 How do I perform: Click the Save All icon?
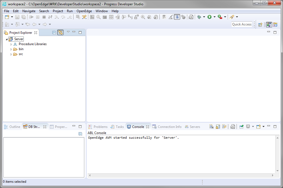coord(24,17)
